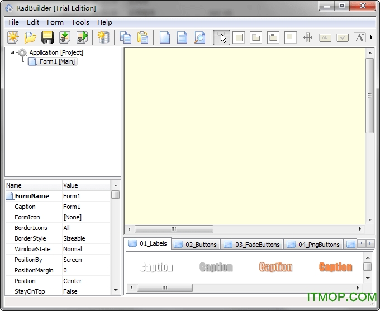Select the OK button component tool

[325, 37]
